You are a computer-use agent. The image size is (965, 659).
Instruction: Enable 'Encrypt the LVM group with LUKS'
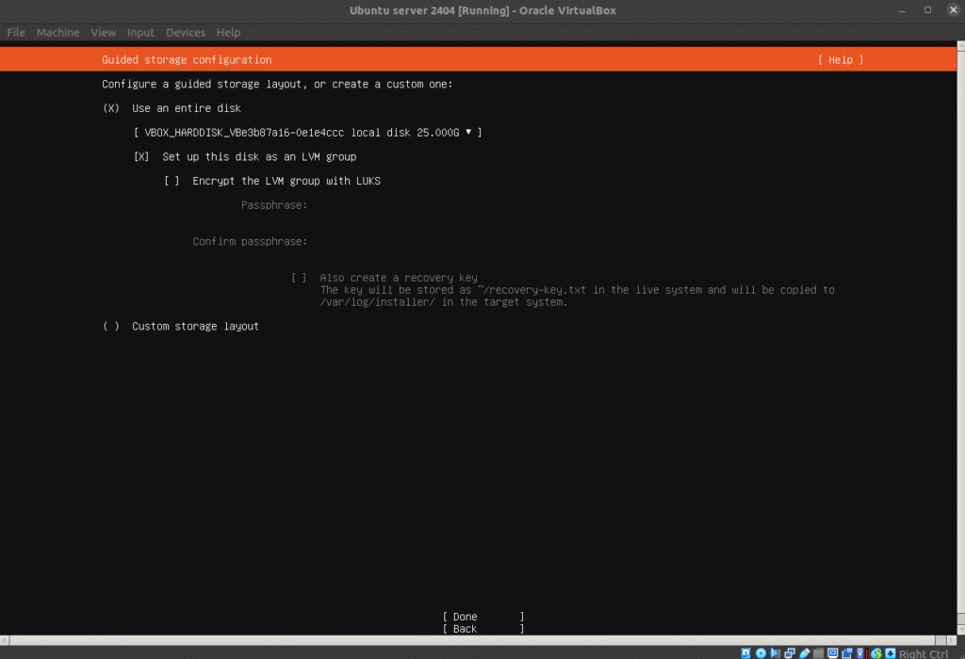click(x=172, y=181)
